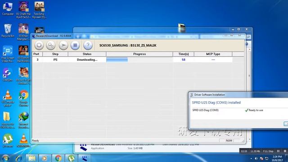Click the MCP Type column header

click(x=213, y=54)
